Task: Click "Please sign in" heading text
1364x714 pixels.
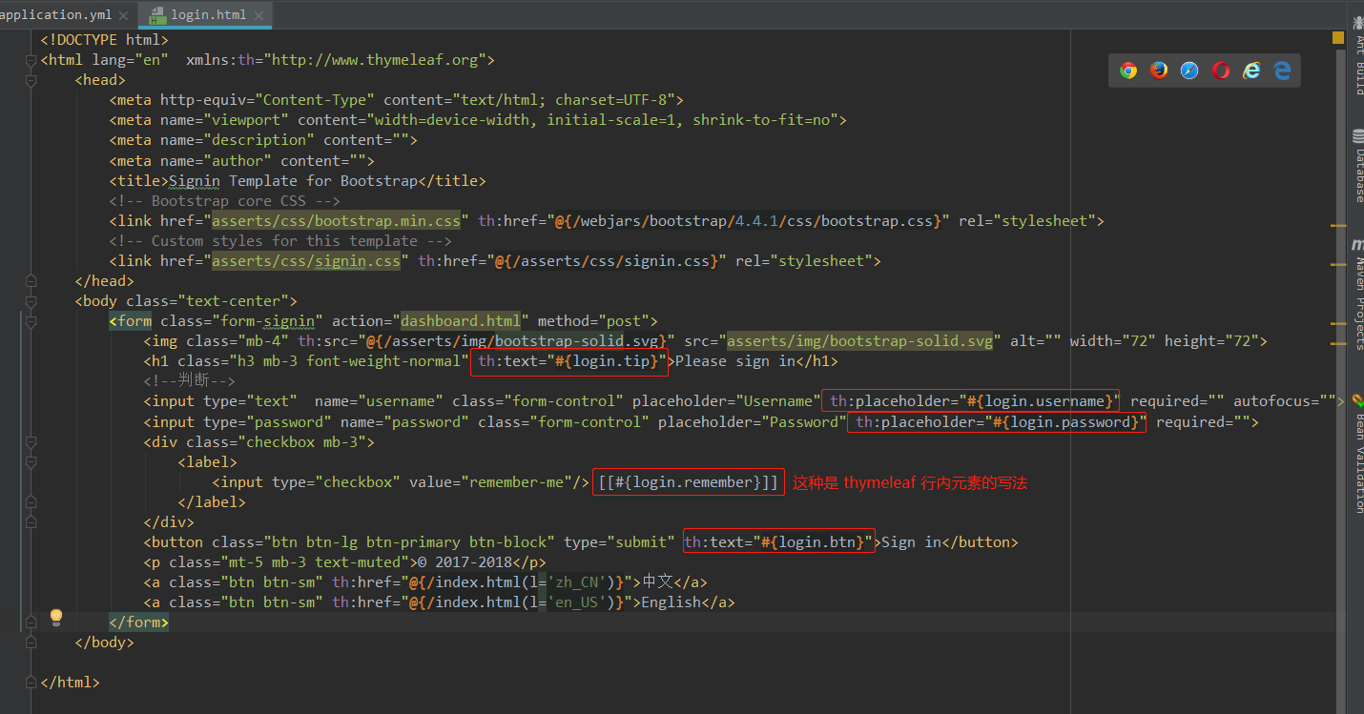Action: click(735, 361)
